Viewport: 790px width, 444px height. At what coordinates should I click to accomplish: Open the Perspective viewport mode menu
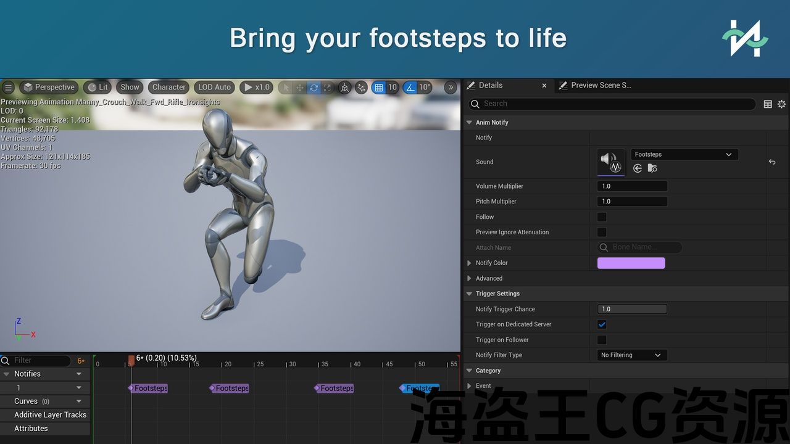click(x=49, y=88)
